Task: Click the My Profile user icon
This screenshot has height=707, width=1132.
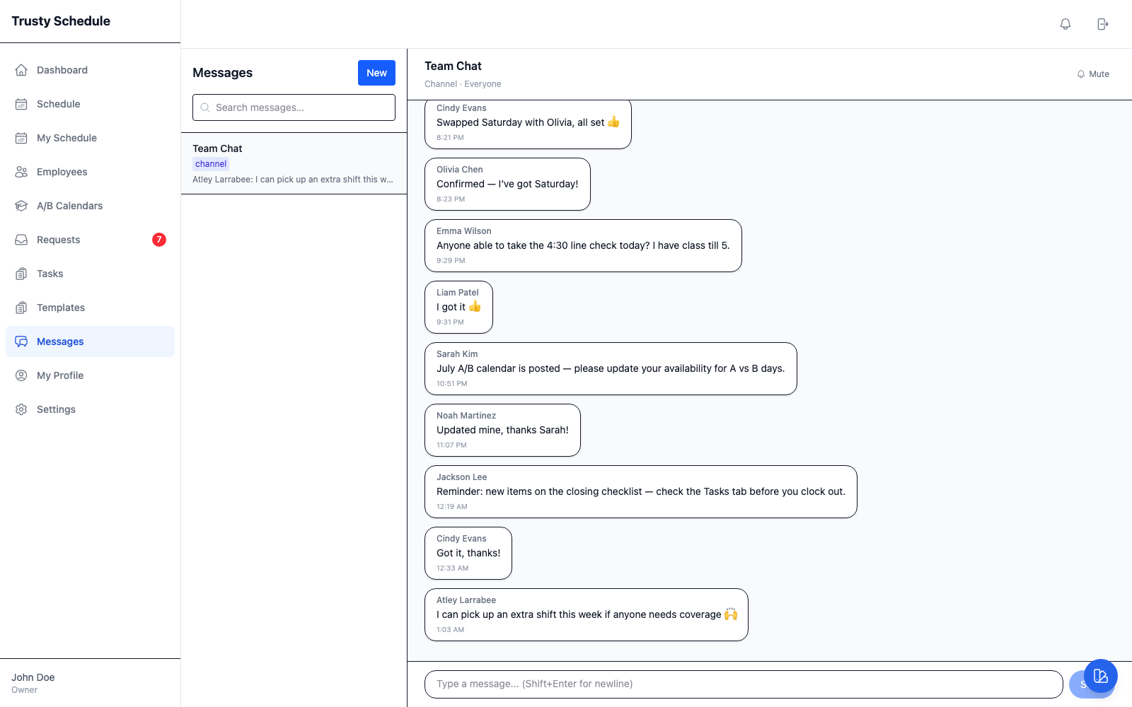Action: click(x=21, y=375)
